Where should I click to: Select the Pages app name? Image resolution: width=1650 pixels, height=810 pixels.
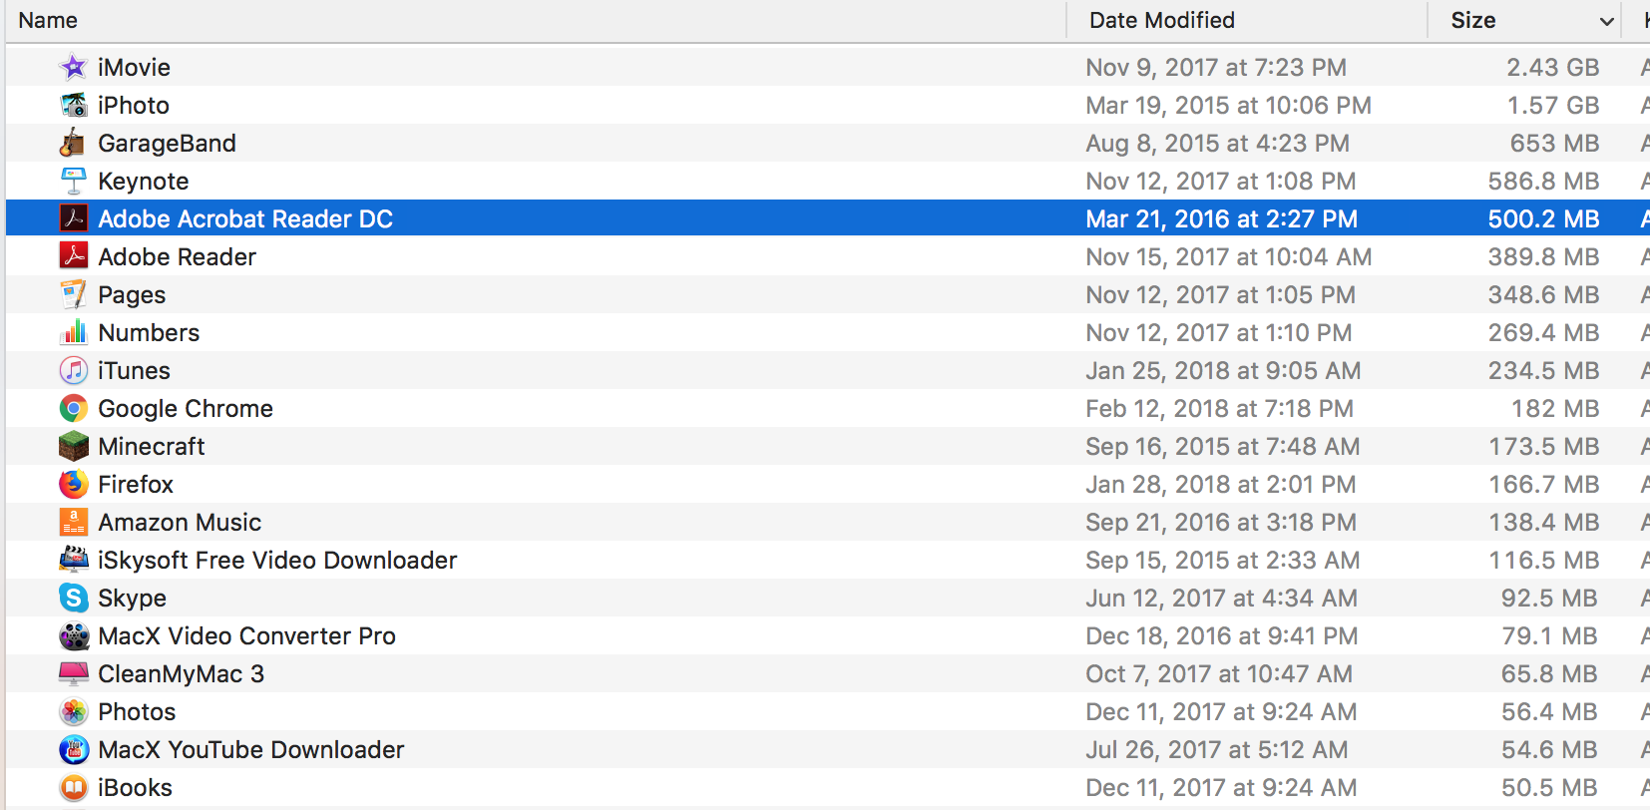pos(132,294)
